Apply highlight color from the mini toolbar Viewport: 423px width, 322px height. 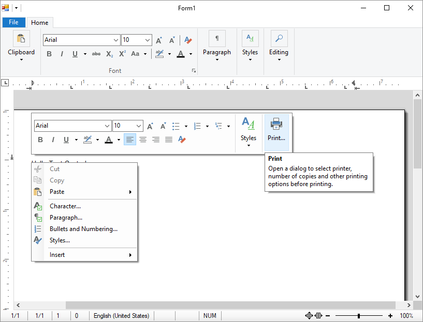coord(87,140)
